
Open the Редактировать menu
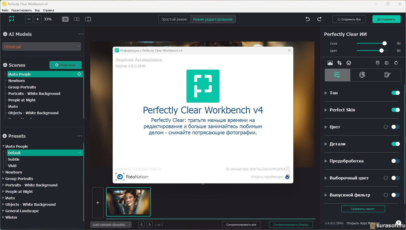tap(21, 10)
